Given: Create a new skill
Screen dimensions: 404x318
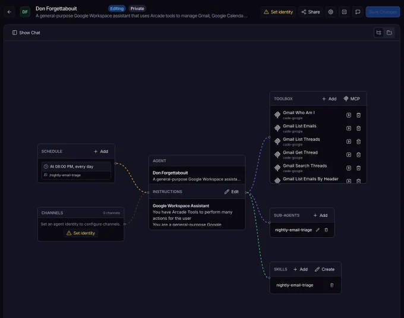Looking at the screenshot, I should (x=324, y=269).
